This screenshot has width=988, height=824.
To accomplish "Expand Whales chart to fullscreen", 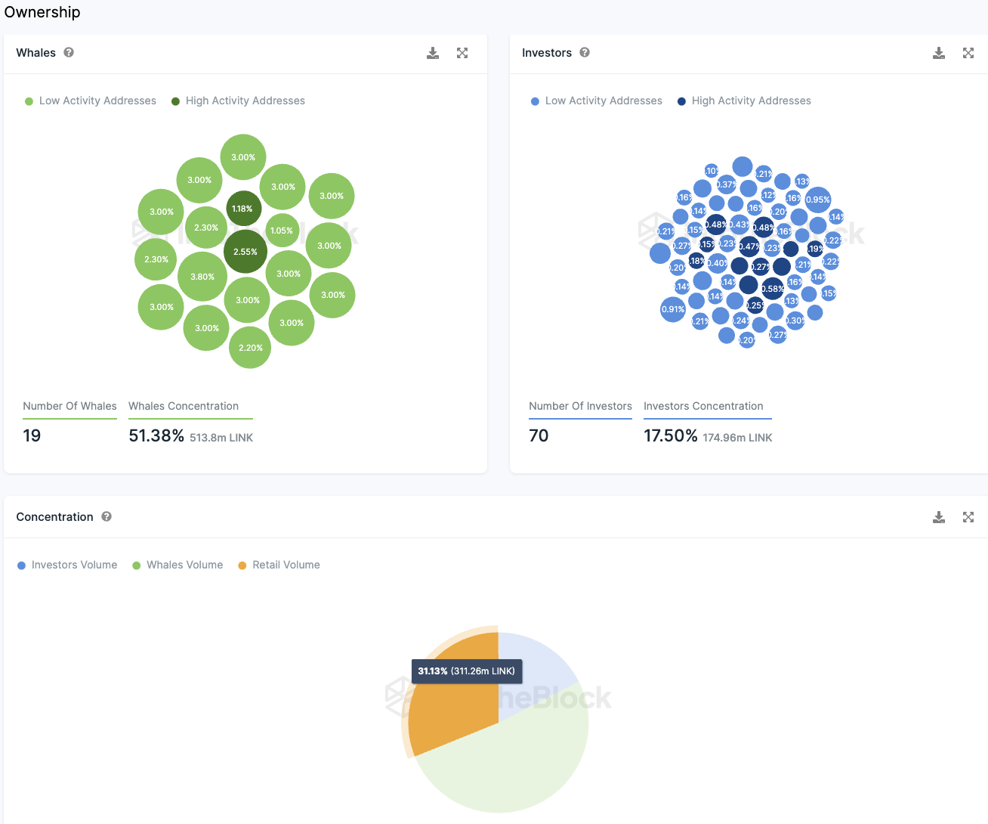I will click(462, 53).
